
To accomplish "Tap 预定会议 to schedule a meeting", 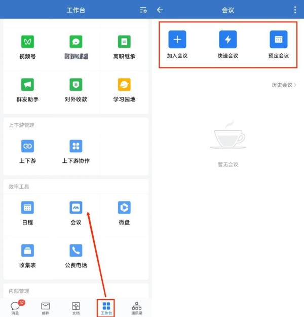I will pos(279,40).
